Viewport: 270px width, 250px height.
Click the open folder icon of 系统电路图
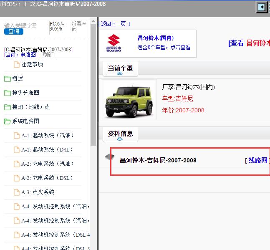point(8,121)
